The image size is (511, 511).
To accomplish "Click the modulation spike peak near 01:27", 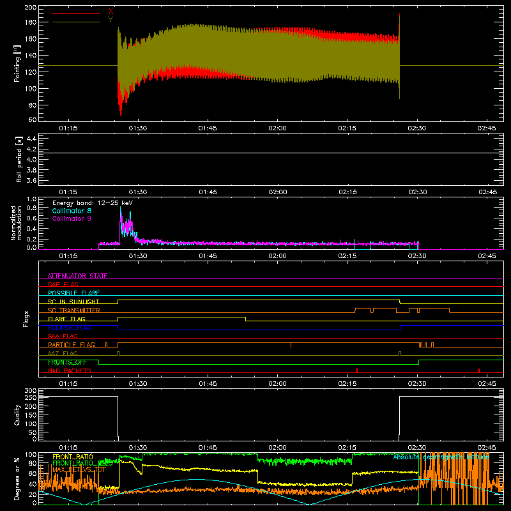I will tap(121, 207).
